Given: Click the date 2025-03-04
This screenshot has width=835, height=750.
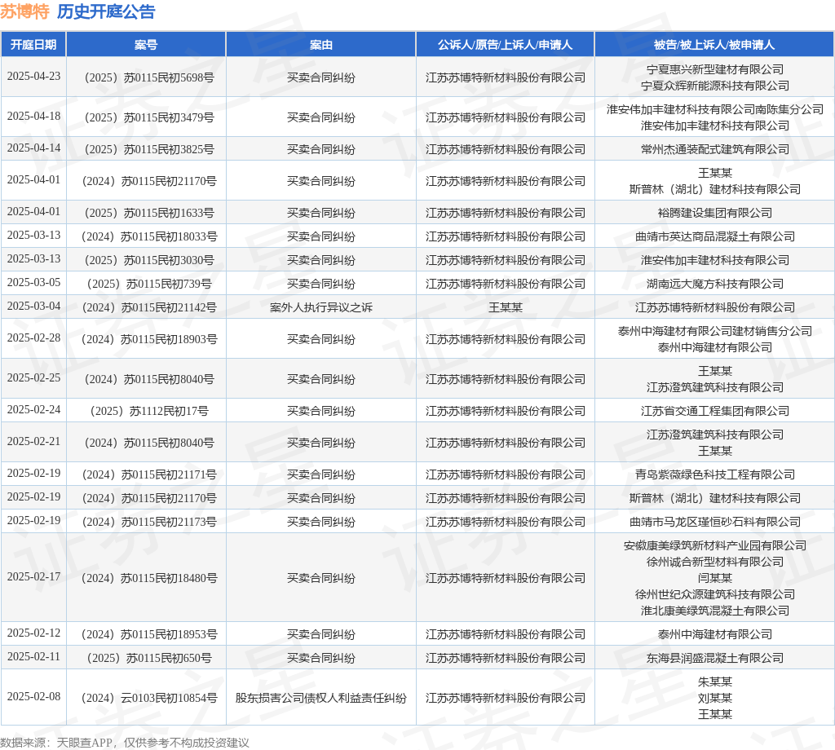Looking at the screenshot, I should [x=33, y=306].
